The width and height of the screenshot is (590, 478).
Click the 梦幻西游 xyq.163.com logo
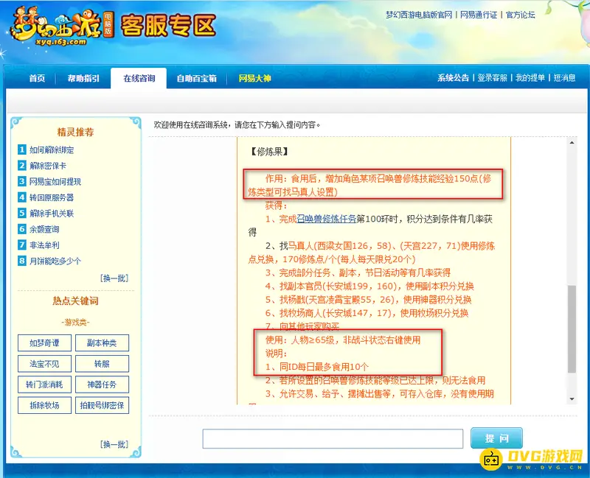tap(62, 27)
